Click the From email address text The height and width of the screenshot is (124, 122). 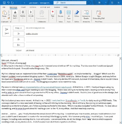(35, 28)
